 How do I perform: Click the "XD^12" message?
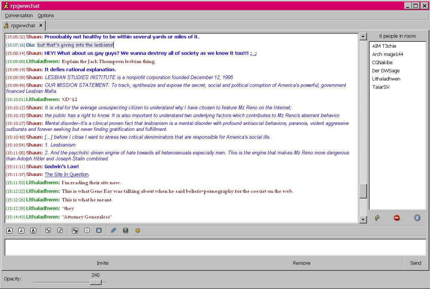(x=69, y=100)
